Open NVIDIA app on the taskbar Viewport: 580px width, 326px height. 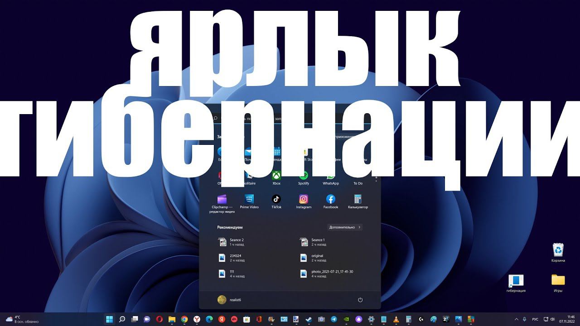pyautogui.click(x=346, y=319)
